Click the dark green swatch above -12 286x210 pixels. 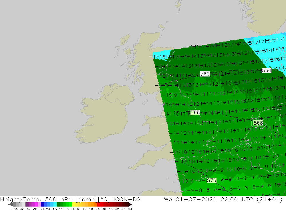pyautogui.click(x=58, y=204)
